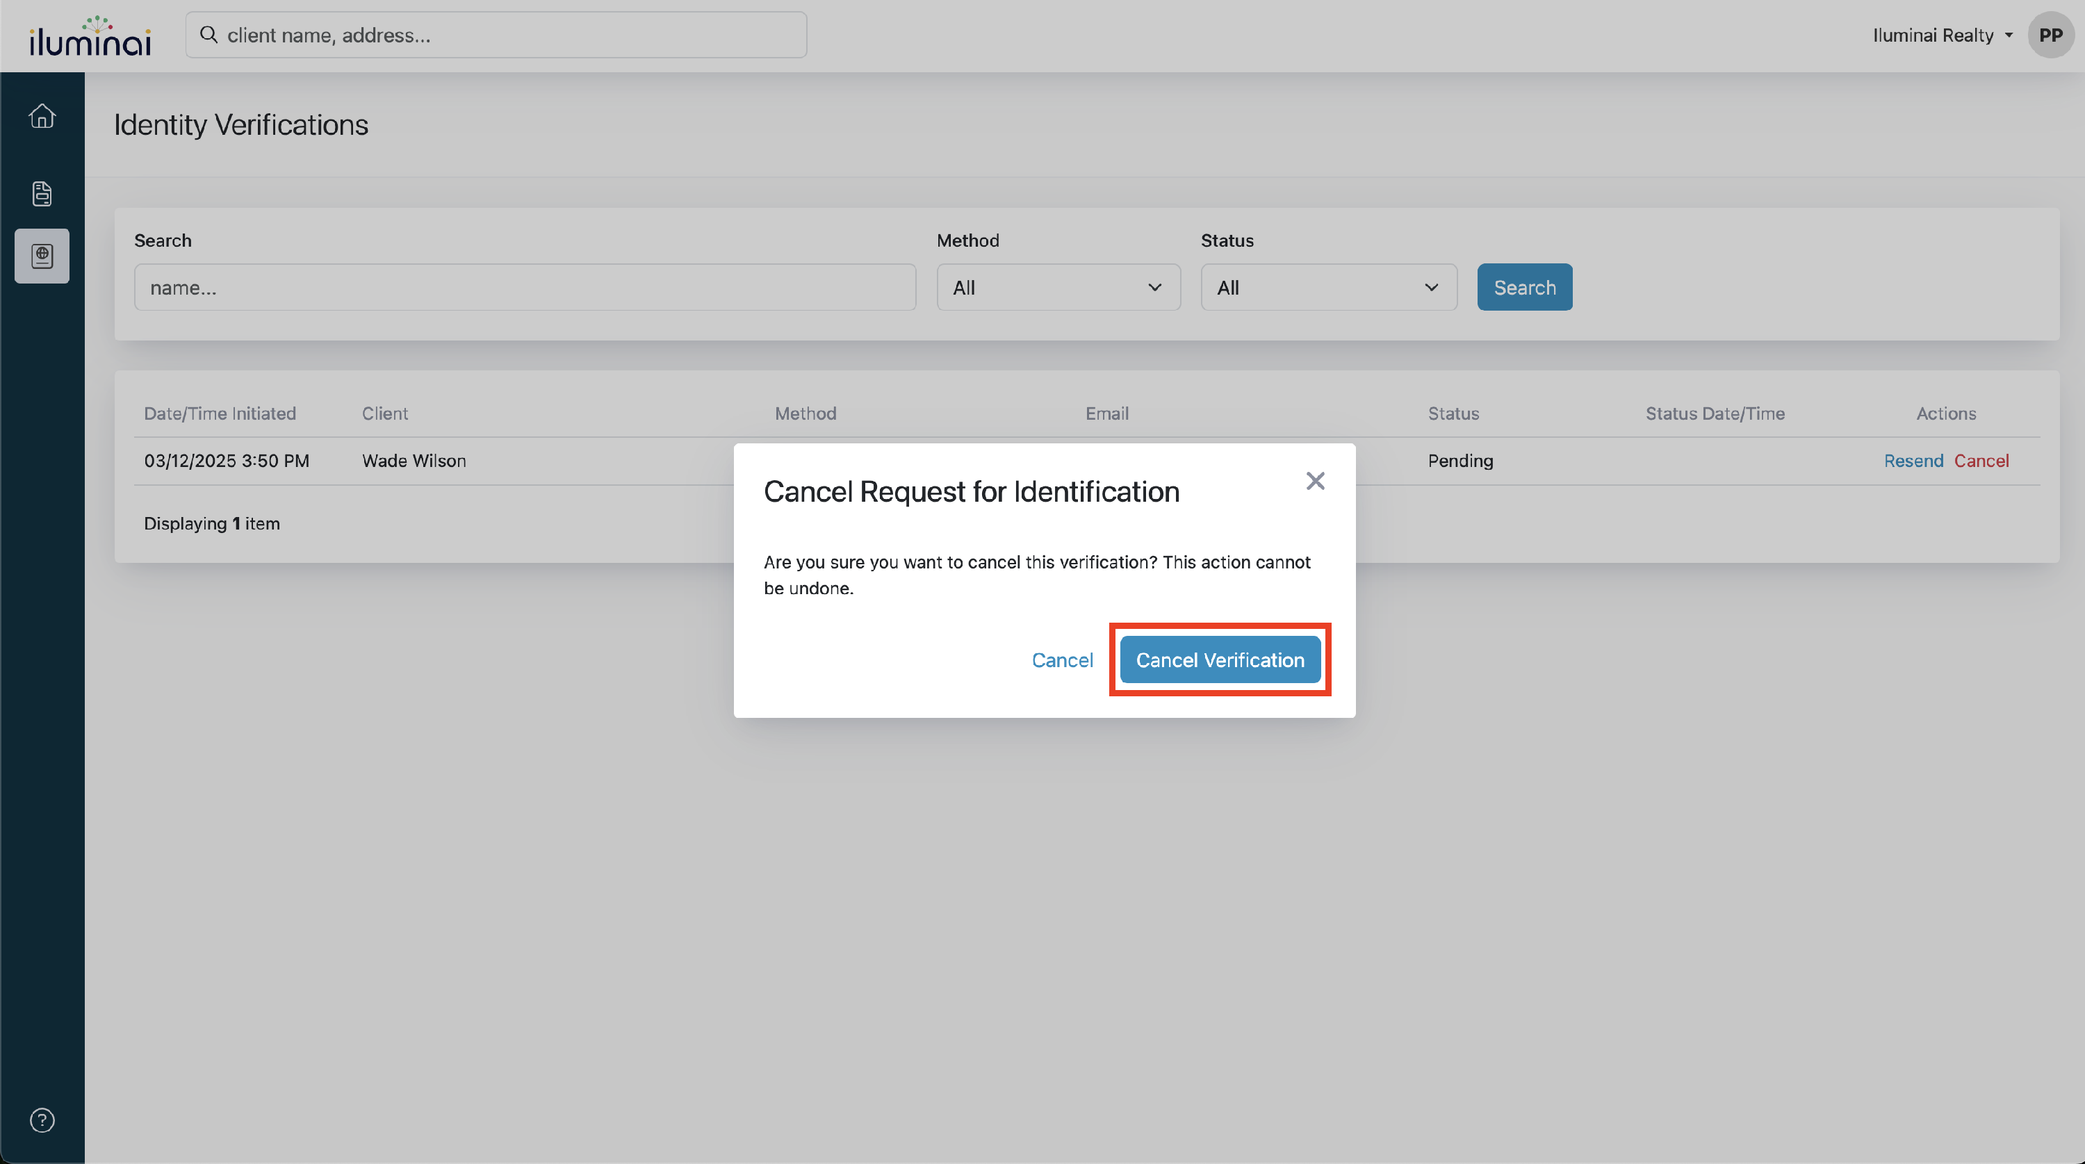Click the Status Date/Time column header
2085x1164 pixels.
[1715, 413]
